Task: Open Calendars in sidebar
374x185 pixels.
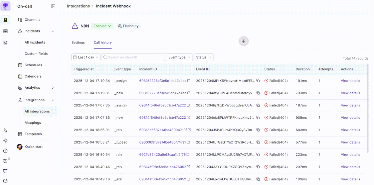Action: [x=33, y=76]
